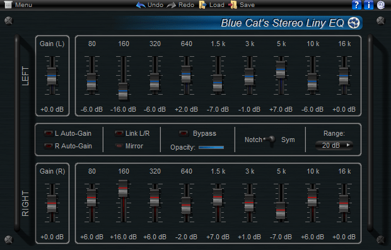Click the left channel 16 k fader
This screenshot has height=250, width=391.
(x=344, y=76)
